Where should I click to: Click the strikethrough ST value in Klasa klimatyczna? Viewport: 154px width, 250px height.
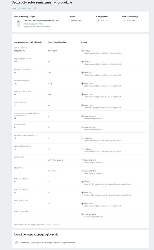tap(49, 193)
